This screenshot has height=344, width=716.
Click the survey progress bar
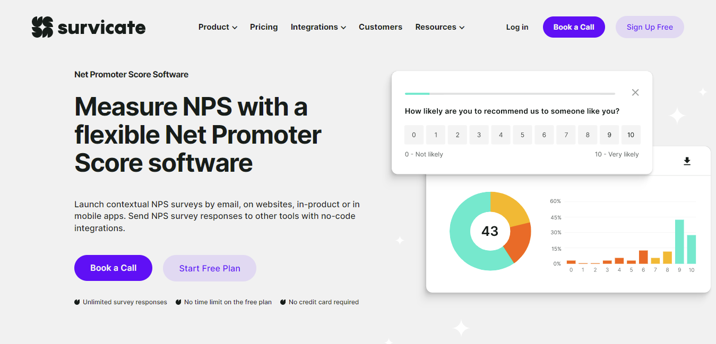pos(510,93)
